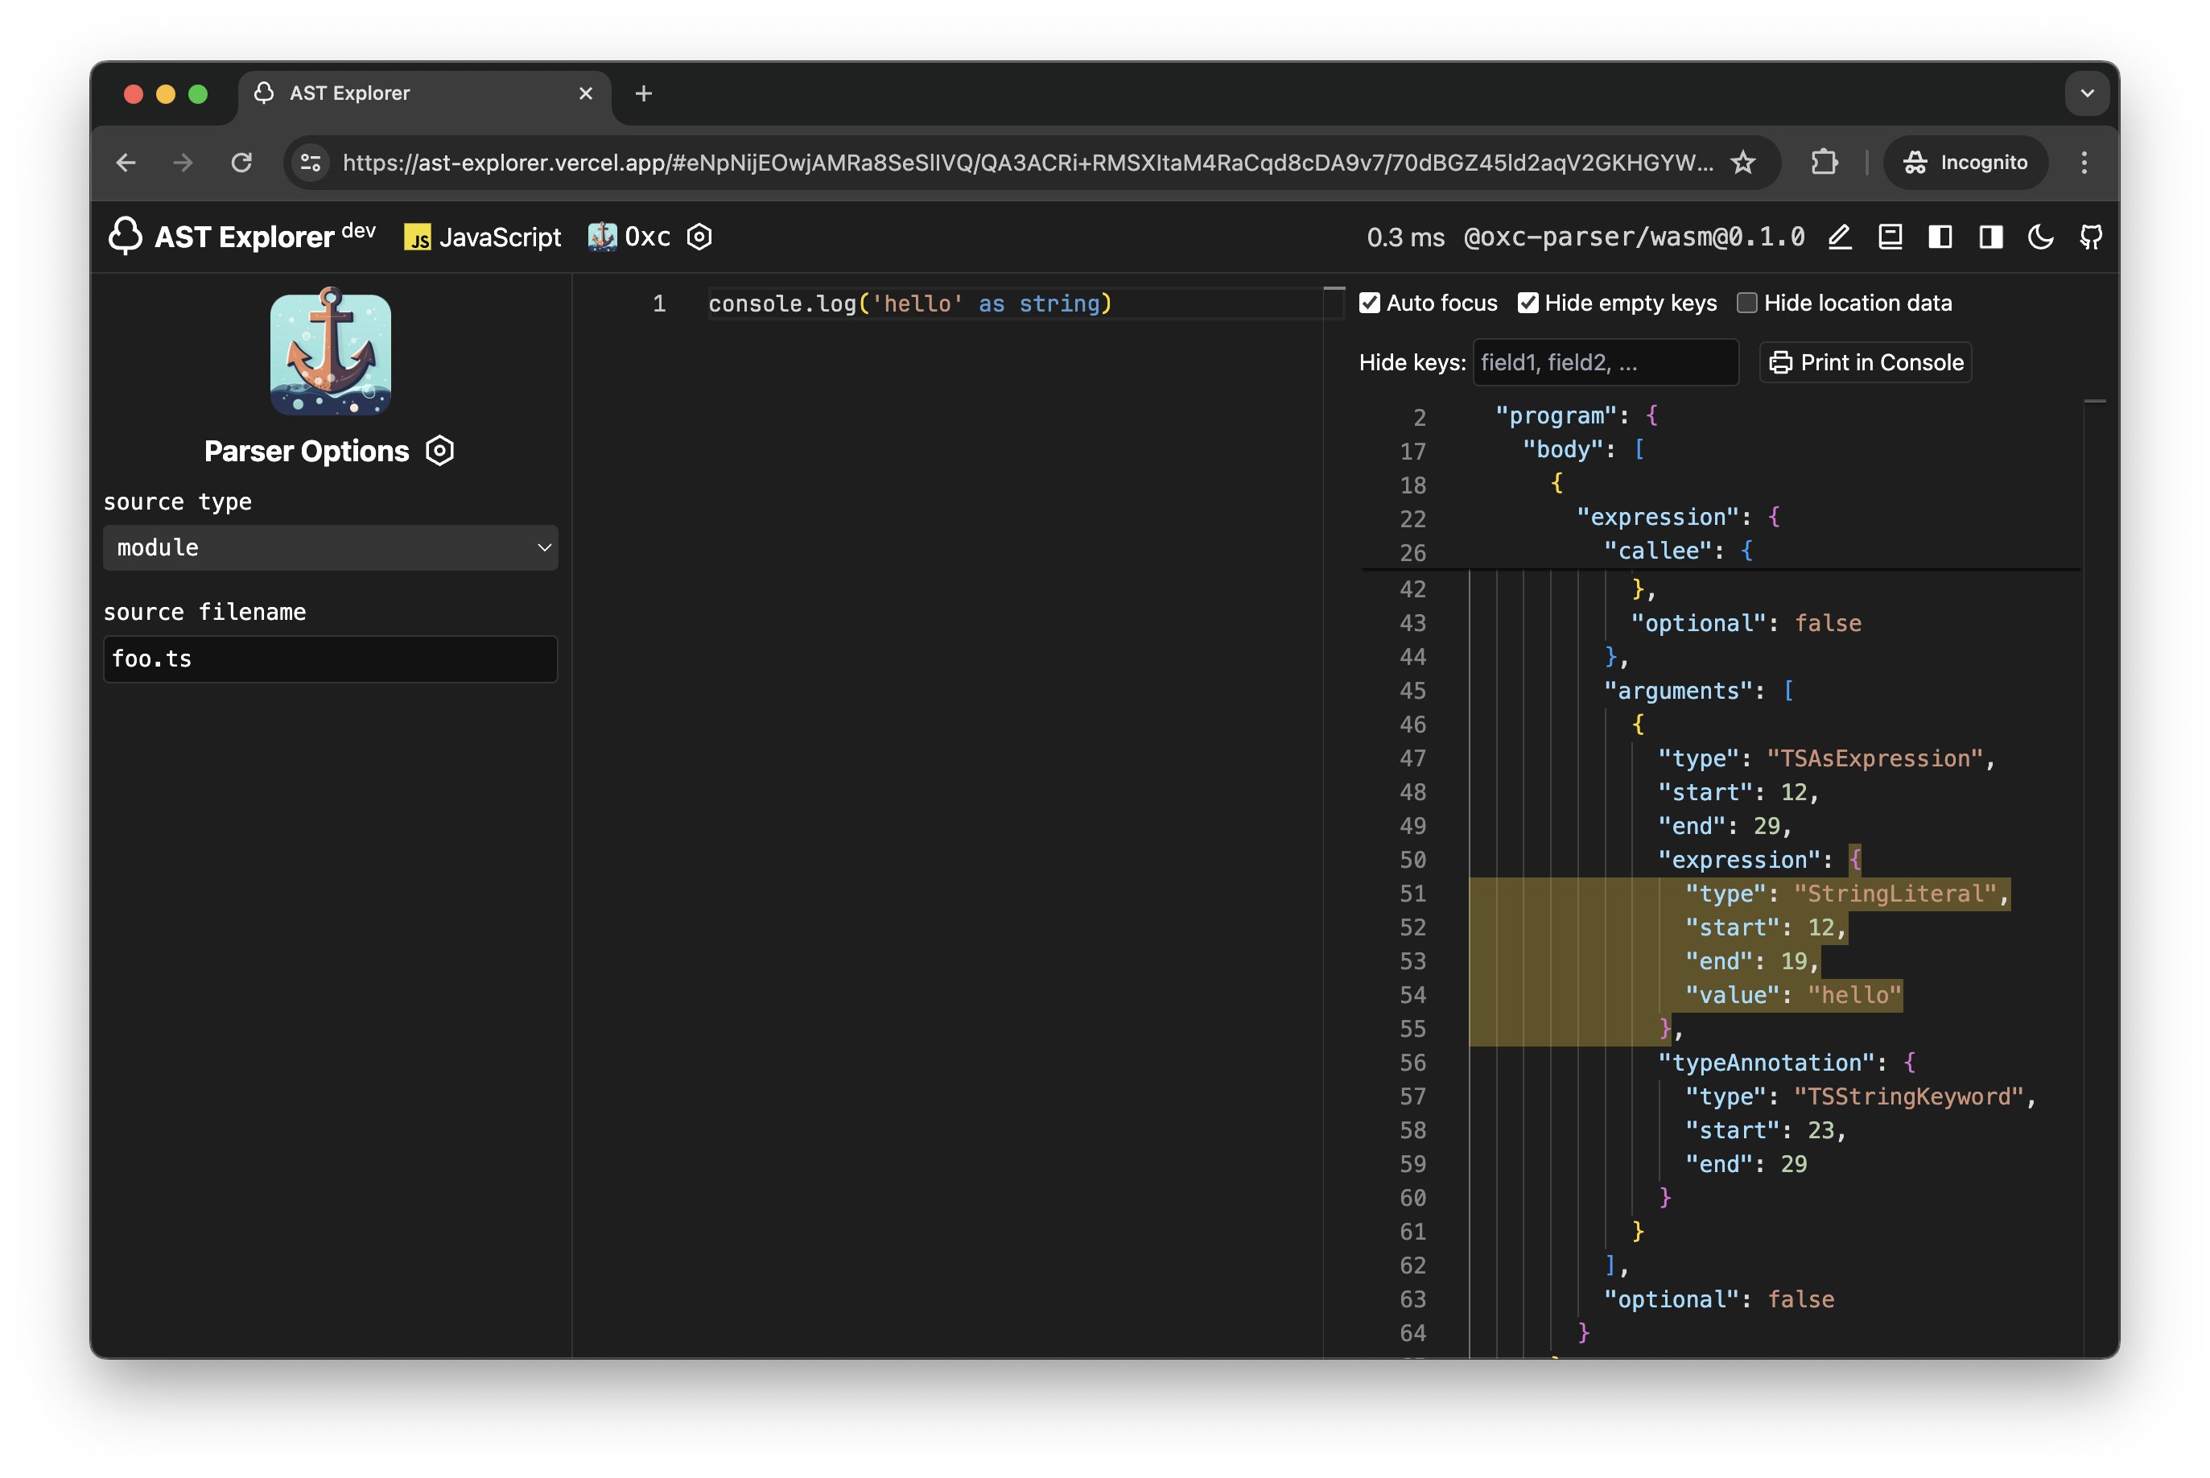Click the Parser Options heading
Image resolution: width=2210 pixels, height=1478 pixels.
[x=307, y=452]
